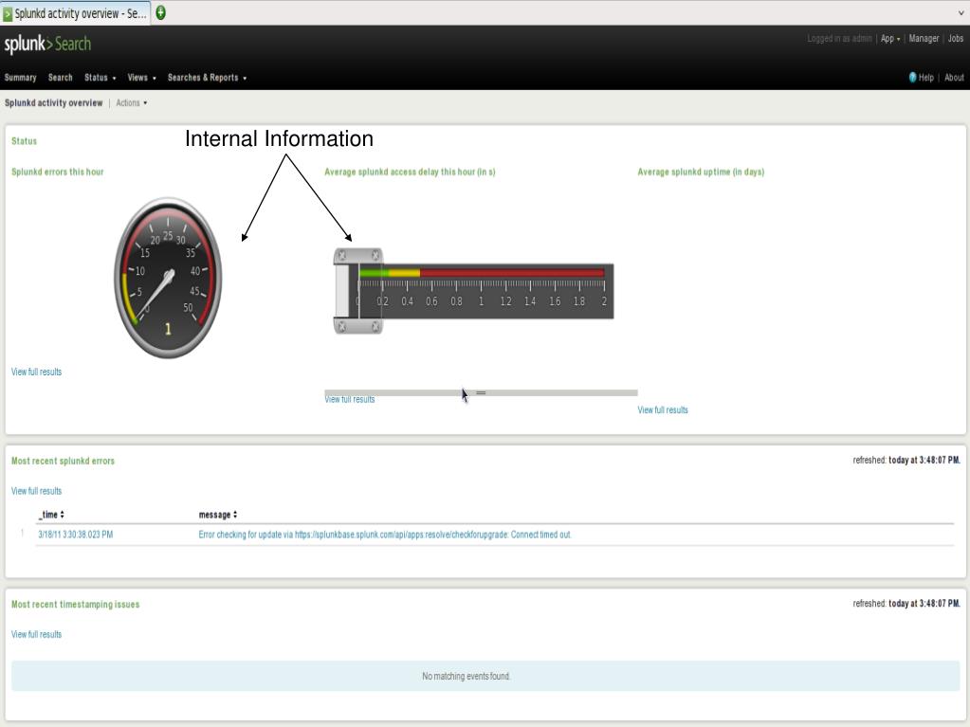Screen dimensions: 970x727
Task: Click the 'Splunkd activity overview' page title
Action: click(x=54, y=102)
